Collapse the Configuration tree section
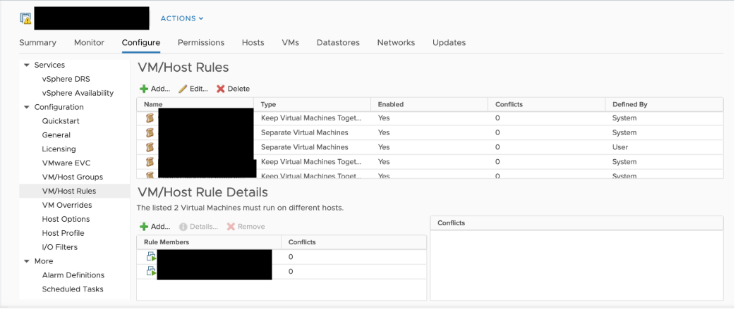Screen dimensions: 750x314 point(27,107)
